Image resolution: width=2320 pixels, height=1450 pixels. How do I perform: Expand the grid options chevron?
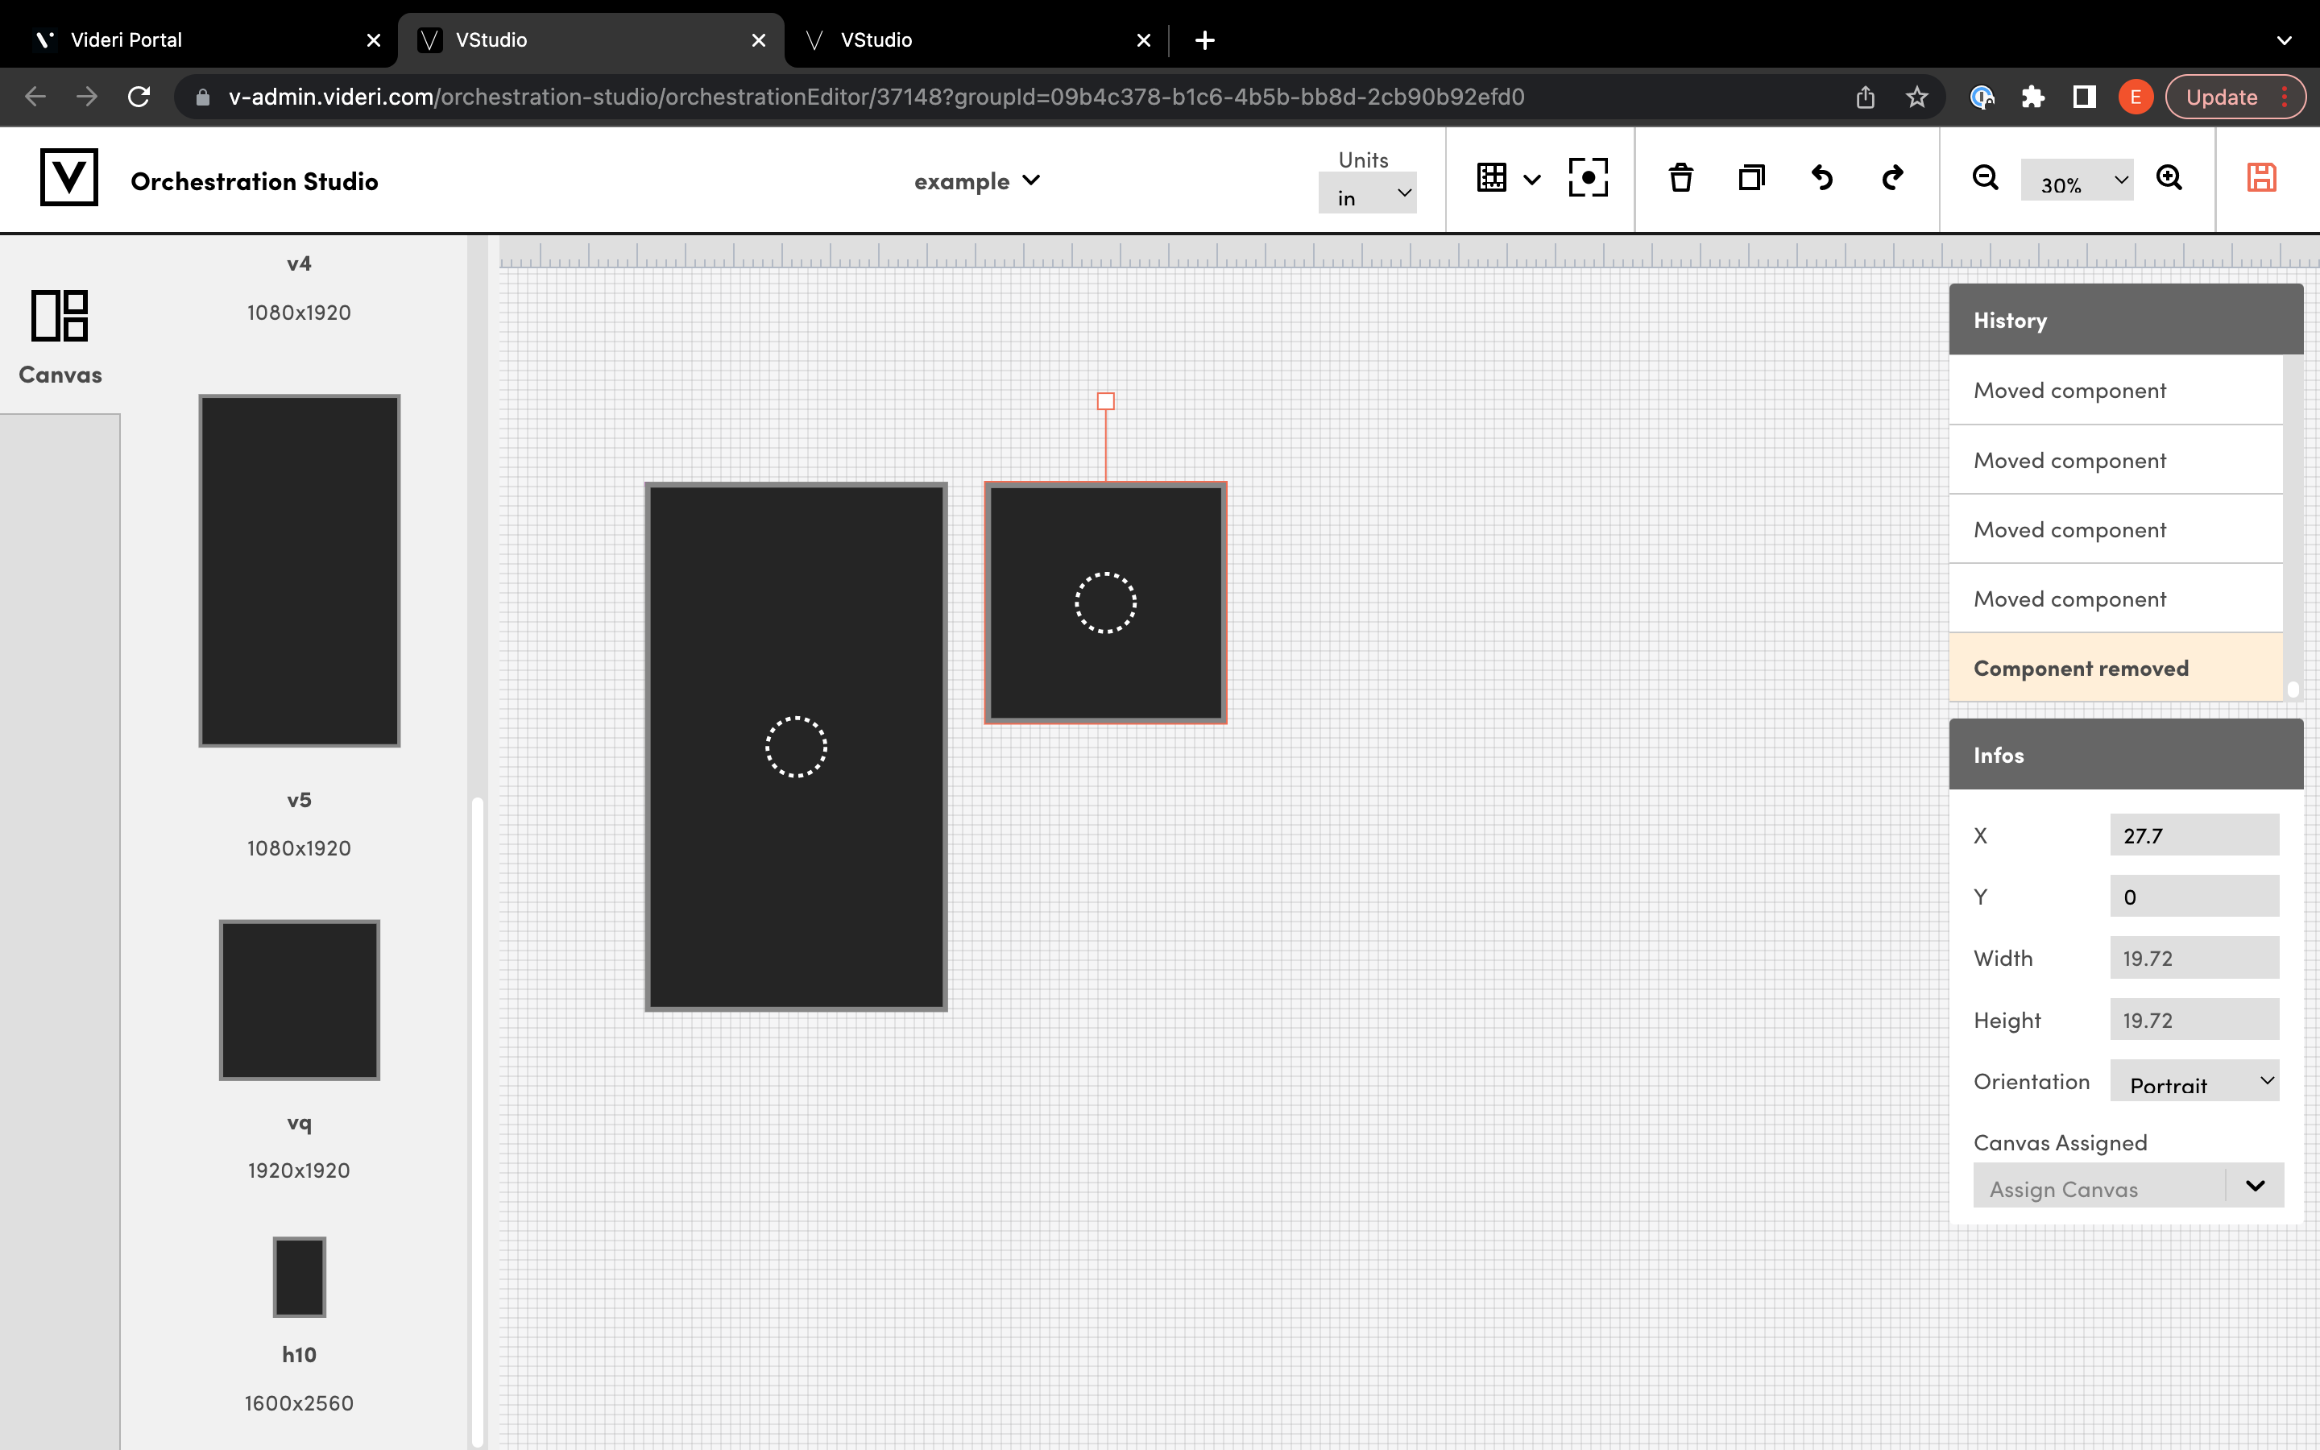tap(1532, 180)
